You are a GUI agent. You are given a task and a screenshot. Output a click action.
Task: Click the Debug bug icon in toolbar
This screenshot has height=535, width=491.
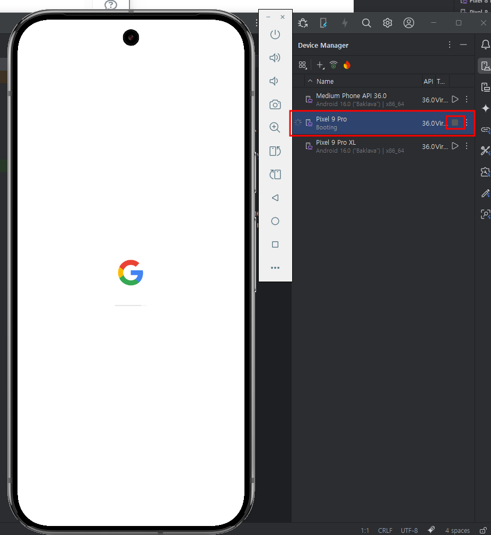click(x=303, y=23)
